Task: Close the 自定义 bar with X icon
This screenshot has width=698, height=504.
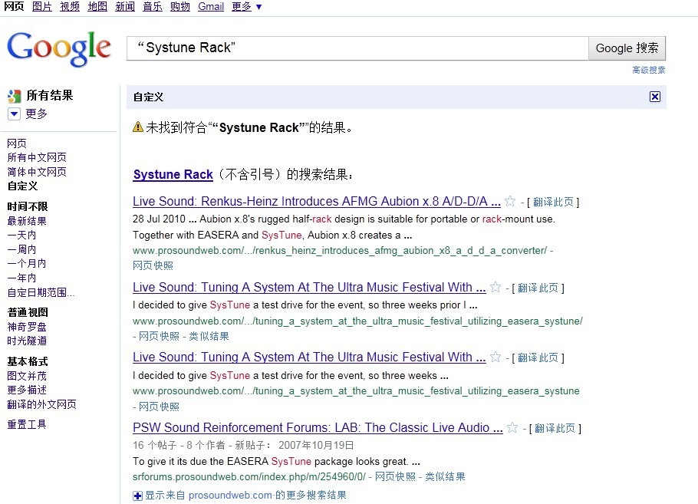Action: (x=655, y=97)
